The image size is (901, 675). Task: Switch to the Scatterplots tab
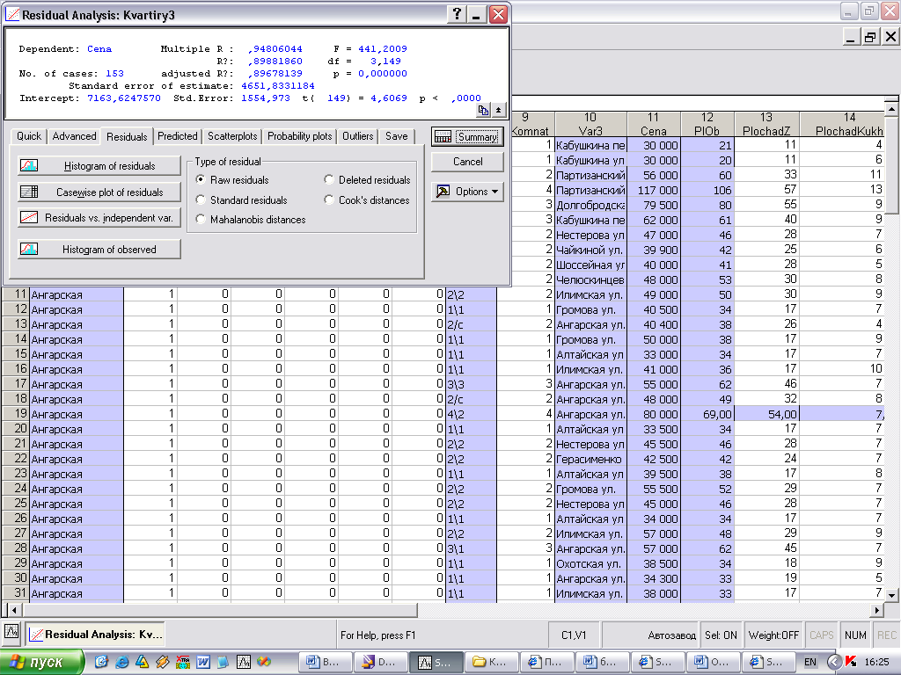coord(232,136)
